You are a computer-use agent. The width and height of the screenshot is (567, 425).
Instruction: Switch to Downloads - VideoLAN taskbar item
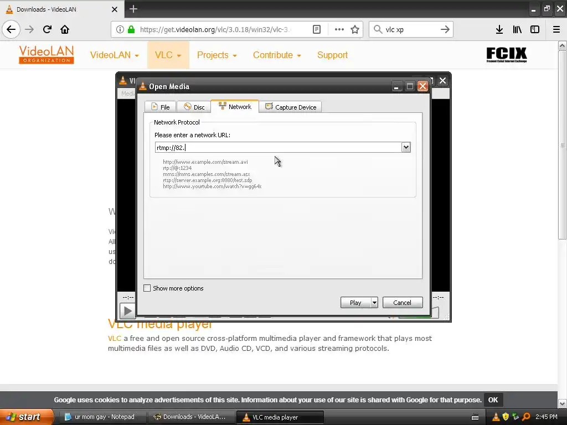191,417
